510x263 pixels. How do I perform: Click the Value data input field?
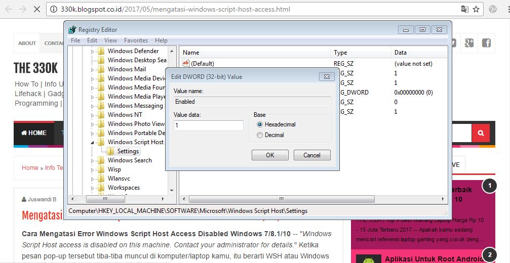click(209, 125)
